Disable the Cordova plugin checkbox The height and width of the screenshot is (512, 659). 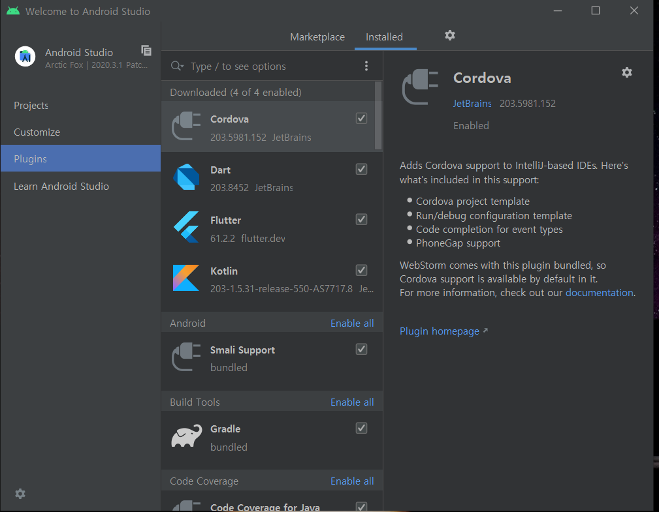pos(361,118)
